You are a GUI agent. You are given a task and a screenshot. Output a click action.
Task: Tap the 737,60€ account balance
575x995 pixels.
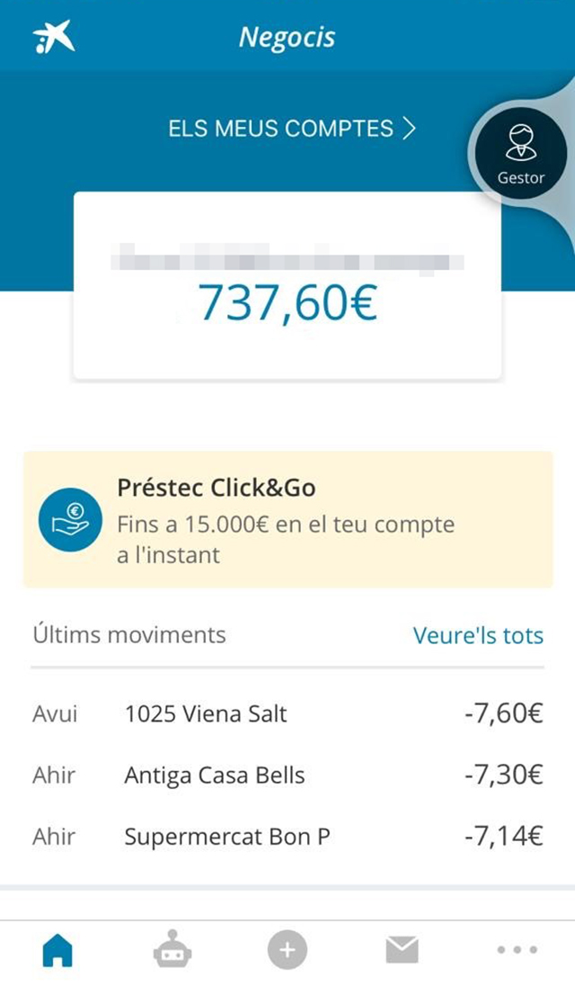point(287,302)
